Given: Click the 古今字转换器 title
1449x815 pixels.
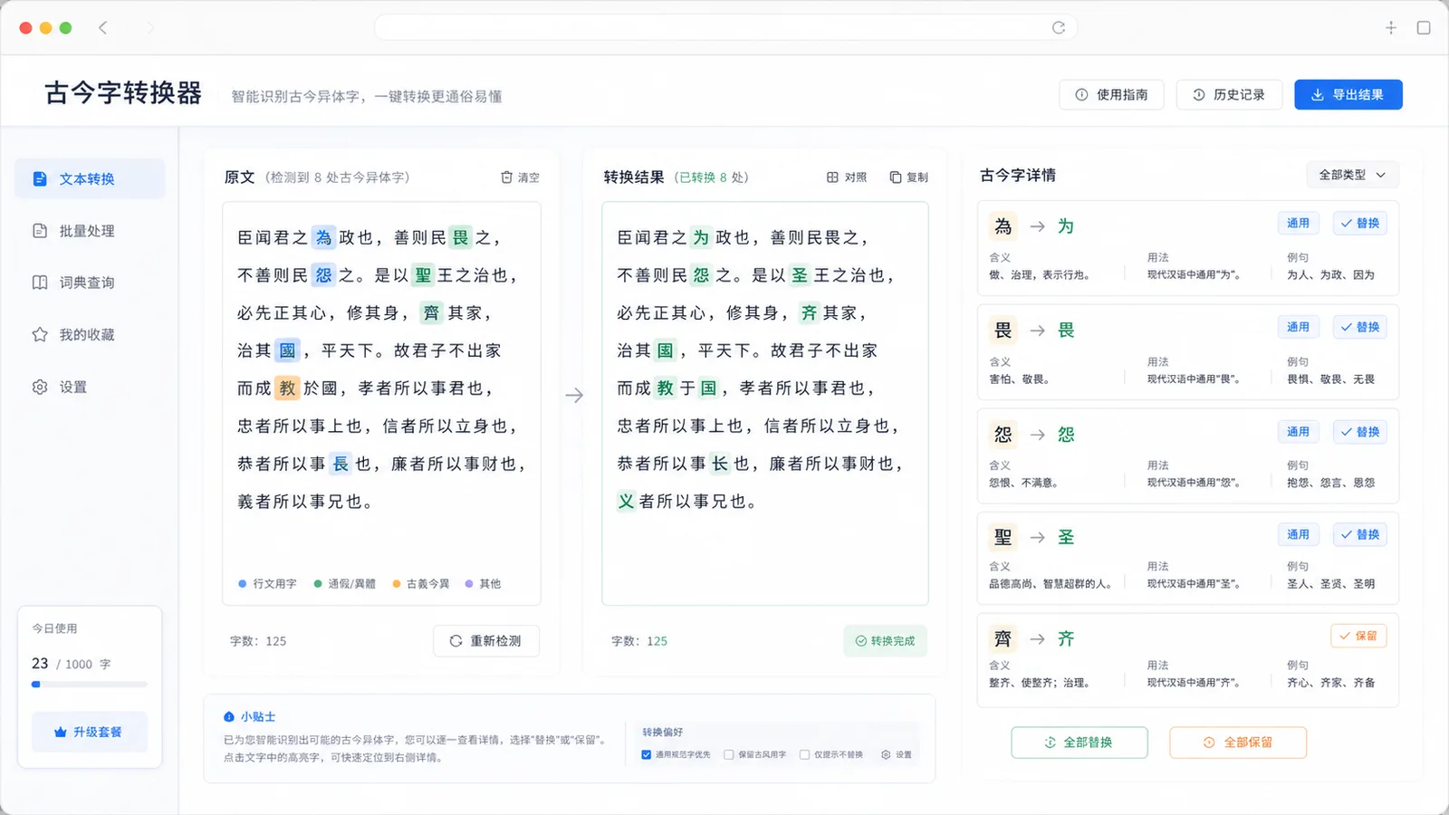Looking at the screenshot, I should 124,93.
